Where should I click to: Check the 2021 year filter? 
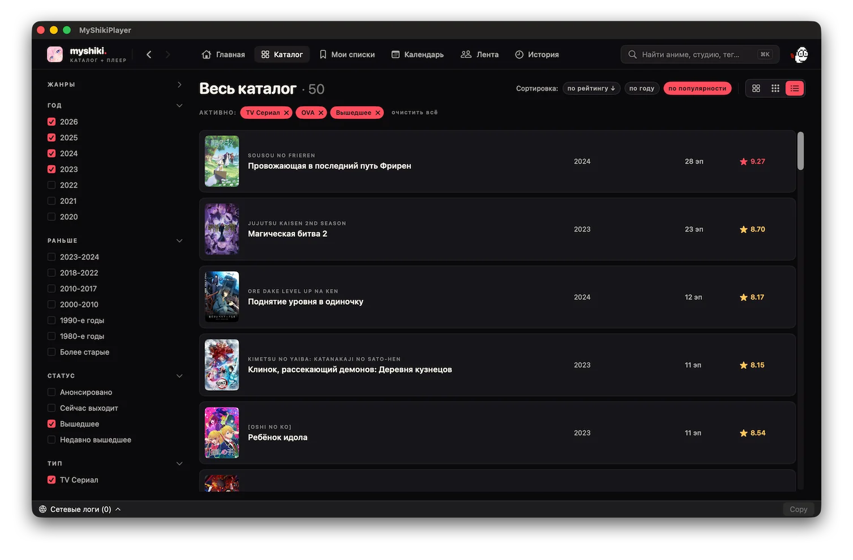pos(52,201)
